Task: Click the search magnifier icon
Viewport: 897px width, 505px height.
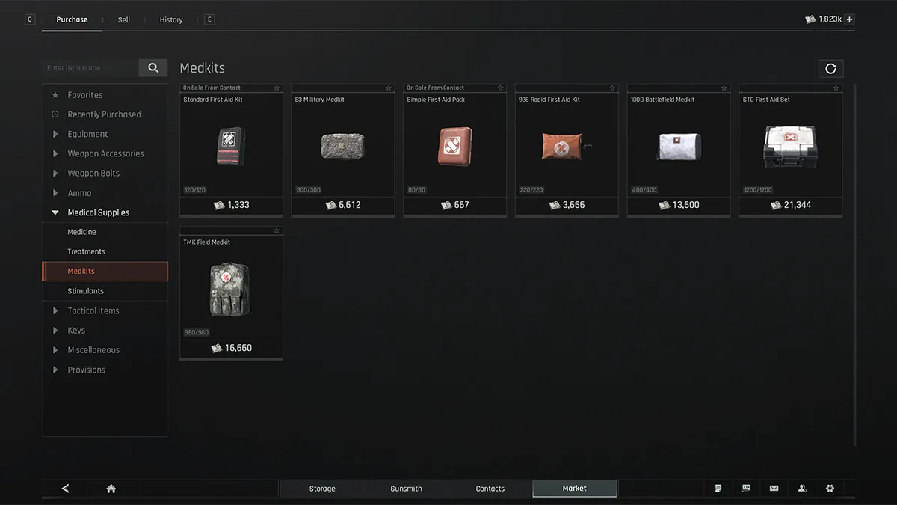Action: coord(153,68)
